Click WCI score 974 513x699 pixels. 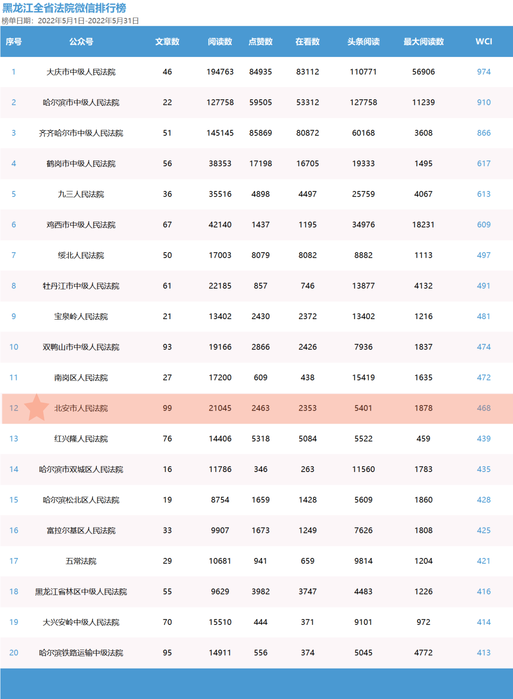click(x=484, y=72)
